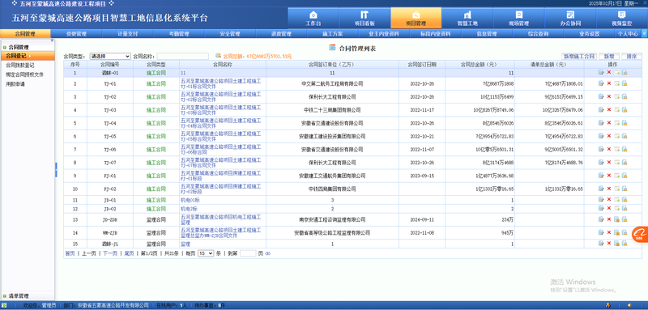
Task: Go to 尾页 in pagination
Action: tap(129, 253)
